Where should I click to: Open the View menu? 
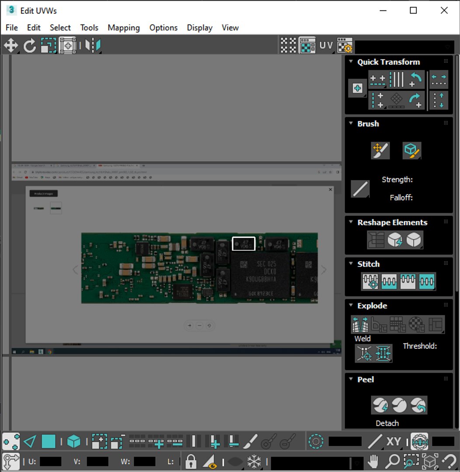pyautogui.click(x=230, y=28)
